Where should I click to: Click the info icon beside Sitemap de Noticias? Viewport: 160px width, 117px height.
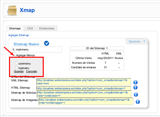[x=136, y=94]
